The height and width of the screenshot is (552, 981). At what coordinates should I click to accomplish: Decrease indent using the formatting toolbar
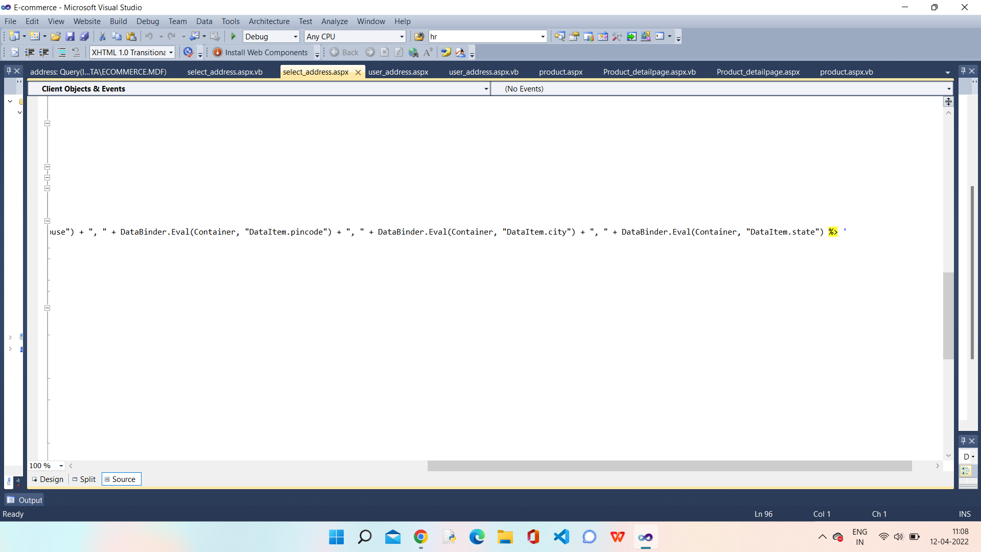click(30, 52)
